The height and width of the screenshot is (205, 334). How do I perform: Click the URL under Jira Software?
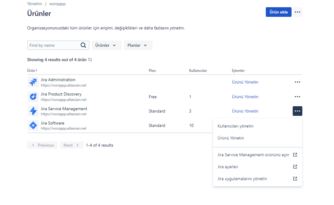click(x=64, y=128)
